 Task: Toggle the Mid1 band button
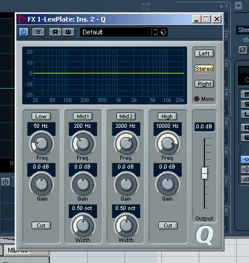(x=83, y=117)
